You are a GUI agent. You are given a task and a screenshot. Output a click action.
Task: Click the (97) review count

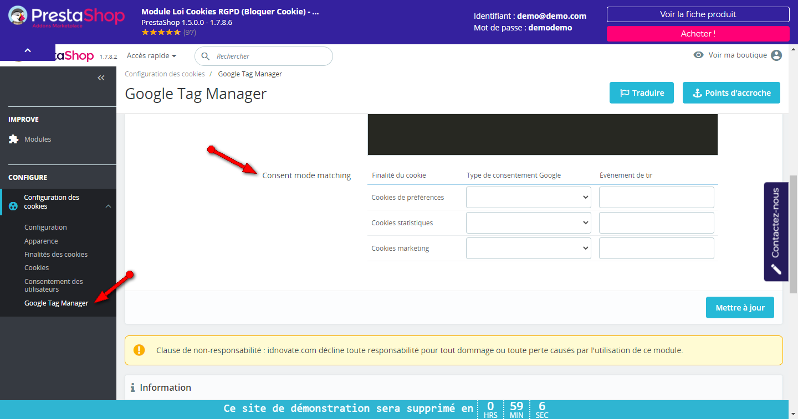point(190,33)
